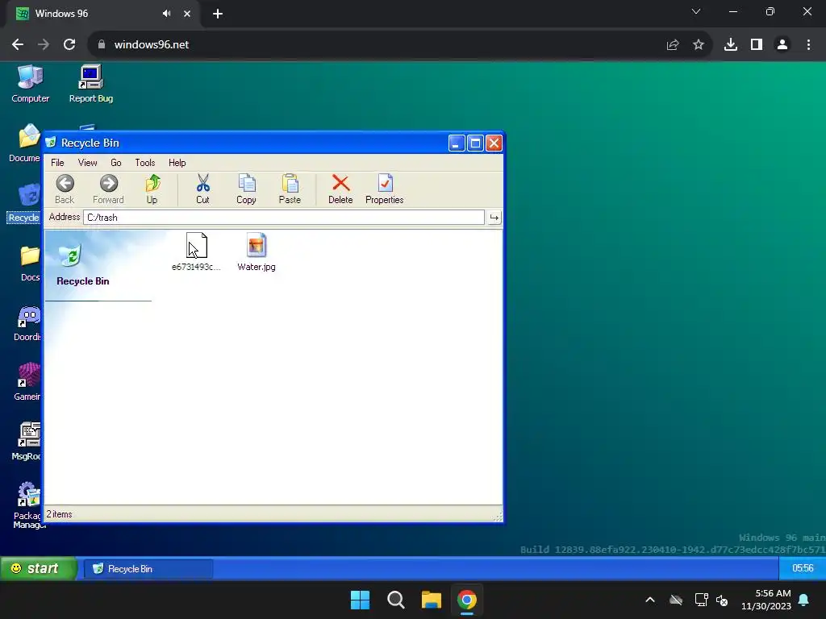826x619 pixels.
Task: Open the View menu
Action: pyautogui.click(x=87, y=163)
